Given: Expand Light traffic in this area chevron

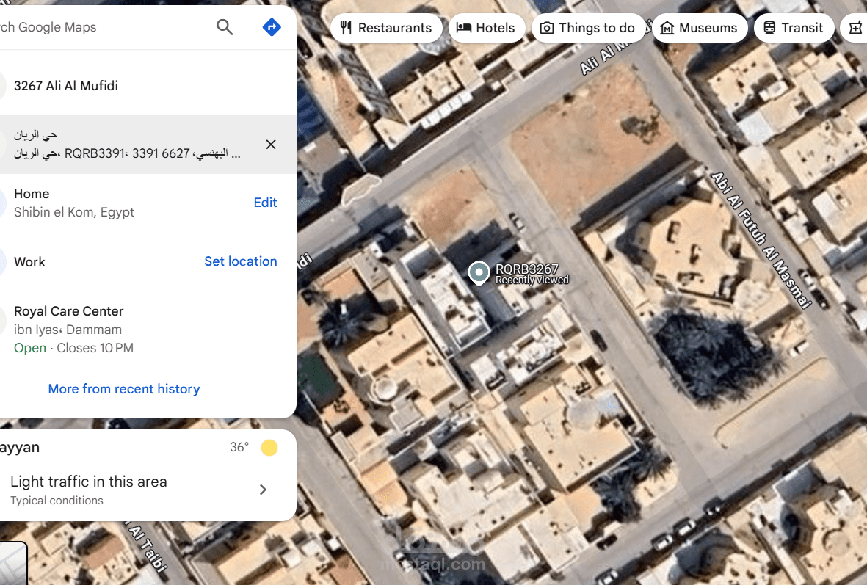Looking at the screenshot, I should pyautogui.click(x=264, y=490).
